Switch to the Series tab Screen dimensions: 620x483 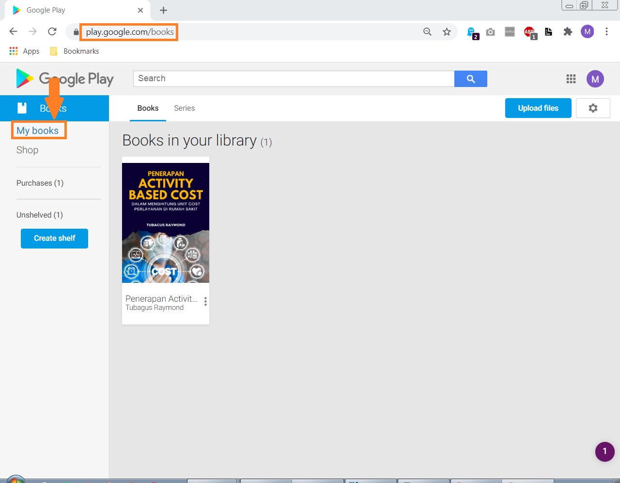tap(184, 108)
